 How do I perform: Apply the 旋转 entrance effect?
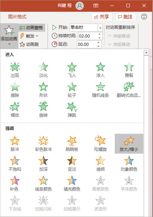pos(43,110)
